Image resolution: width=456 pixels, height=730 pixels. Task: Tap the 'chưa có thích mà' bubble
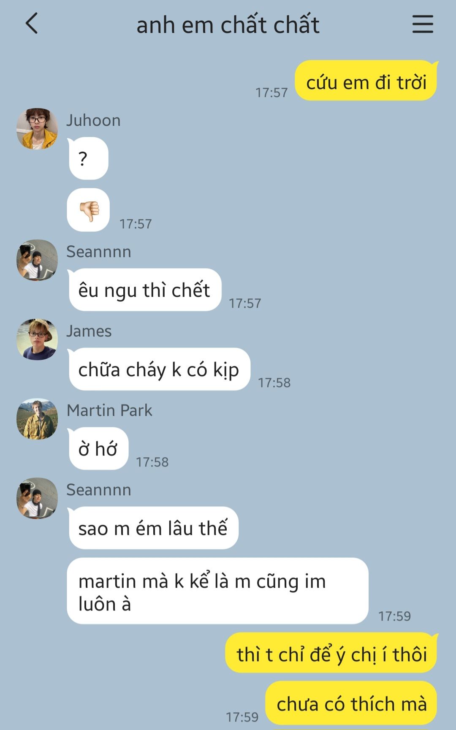coord(352,703)
